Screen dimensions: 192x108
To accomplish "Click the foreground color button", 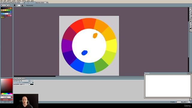I will (x=6, y=97).
